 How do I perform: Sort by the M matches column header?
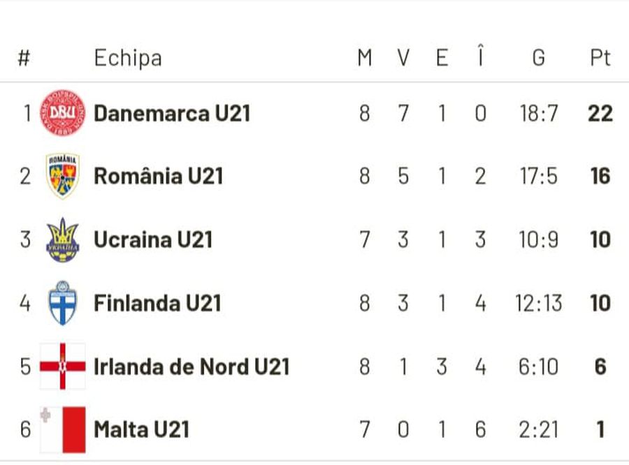pyautogui.click(x=365, y=58)
